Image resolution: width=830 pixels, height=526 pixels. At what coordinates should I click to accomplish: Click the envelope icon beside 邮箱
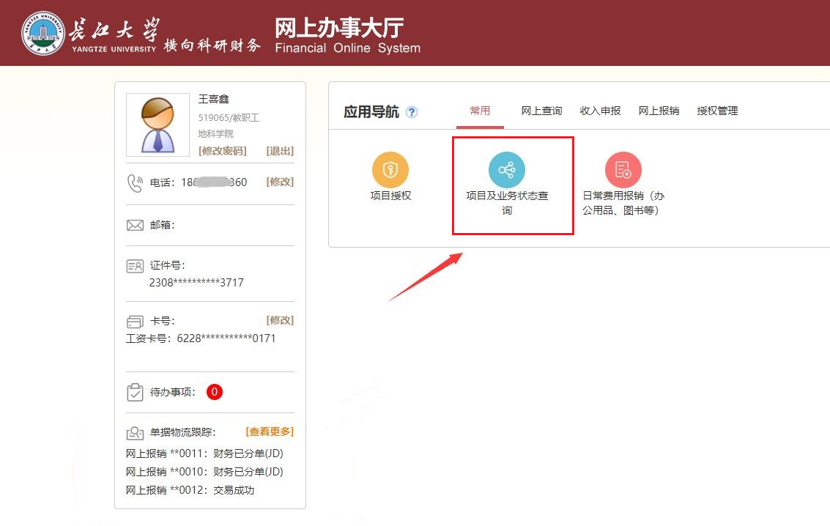(x=135, y=226)
